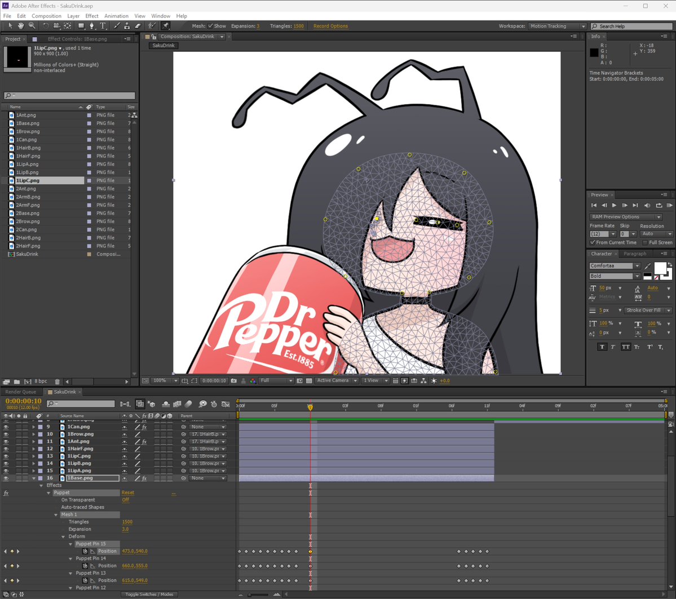Click the RAM Preview button
Viewport: 676px width, 599px height.
tap(670, 206)
